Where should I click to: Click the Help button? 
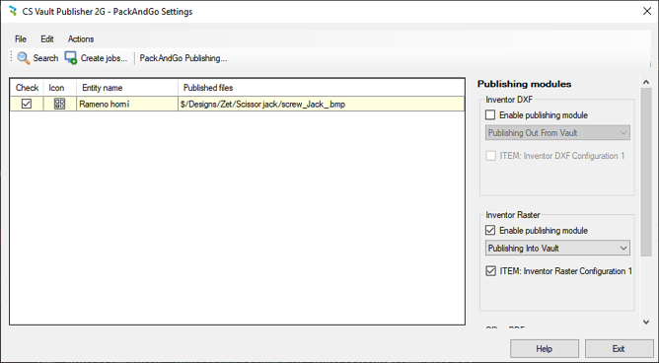pyautogui.click(x=545, y=349)
